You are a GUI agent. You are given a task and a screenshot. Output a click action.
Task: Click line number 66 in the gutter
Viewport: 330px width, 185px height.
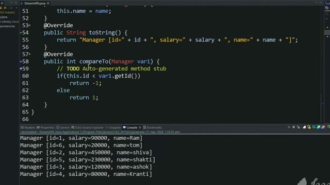click(25, 119)
